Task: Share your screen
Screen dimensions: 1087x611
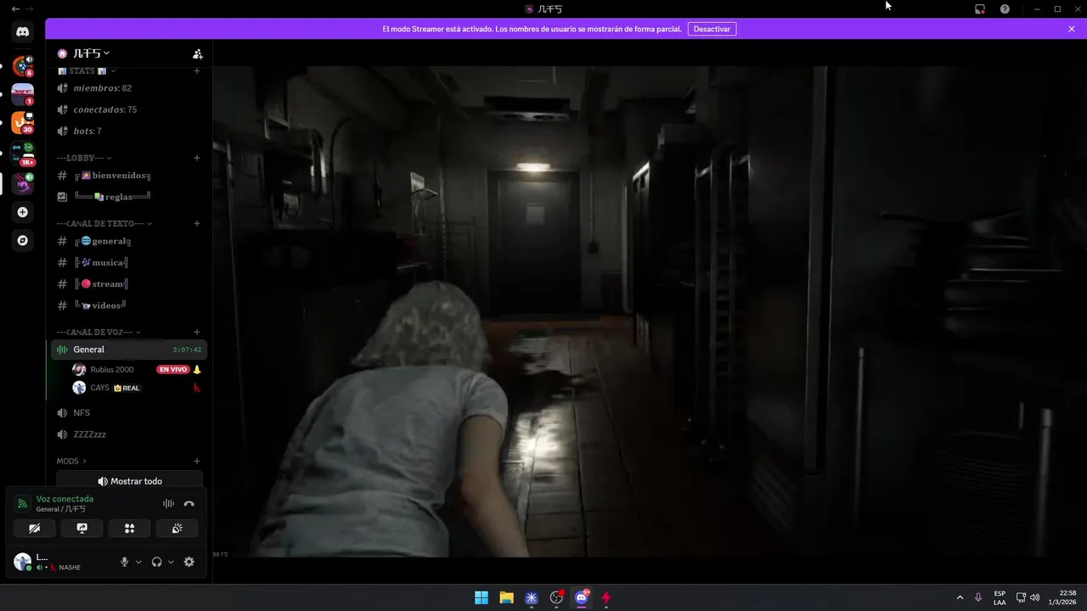Action: (x=82, y=528)
